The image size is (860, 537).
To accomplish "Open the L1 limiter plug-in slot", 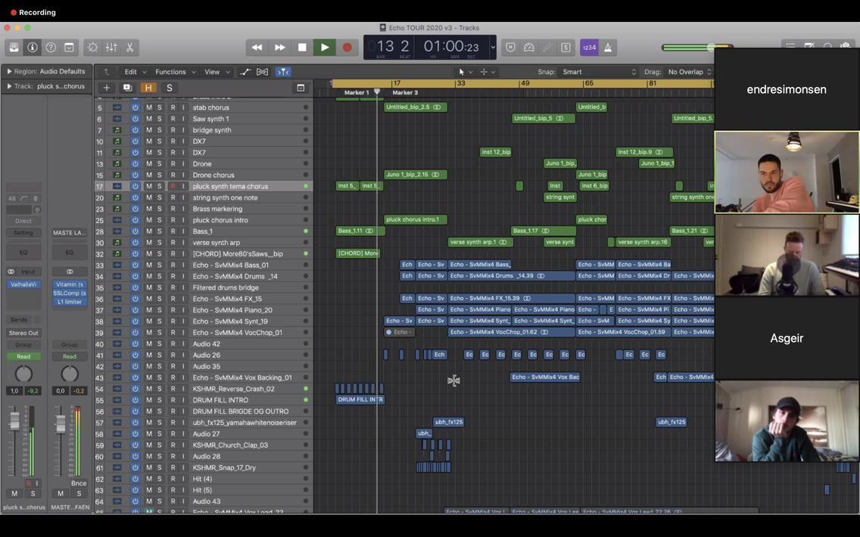I will [70, 302].
